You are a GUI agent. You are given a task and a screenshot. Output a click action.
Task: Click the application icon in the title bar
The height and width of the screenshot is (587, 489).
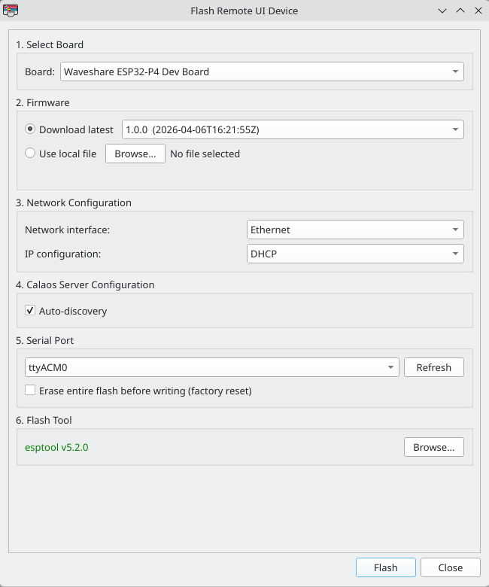click(11, 11)
